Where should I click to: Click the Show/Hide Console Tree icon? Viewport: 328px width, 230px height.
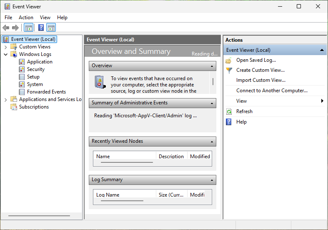28,28
